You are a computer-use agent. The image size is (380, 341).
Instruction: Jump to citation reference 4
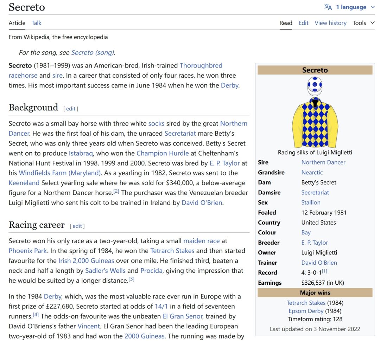[36, 315]
